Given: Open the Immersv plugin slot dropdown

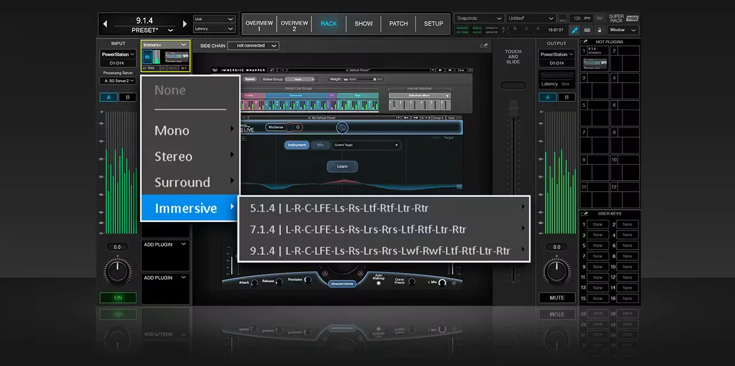Looking at the screenshot, I should click(x=165, y=44).
